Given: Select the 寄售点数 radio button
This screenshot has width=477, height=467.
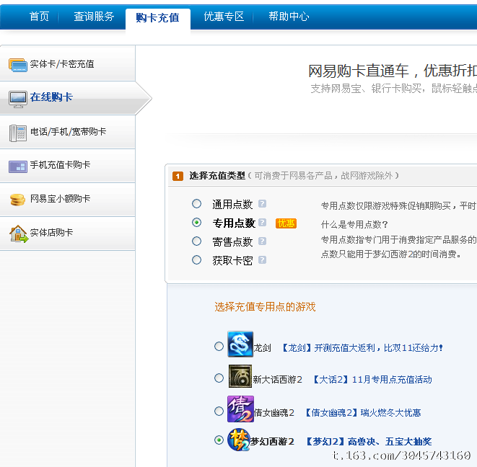Looking at the screenshot, I should point(196,241).
